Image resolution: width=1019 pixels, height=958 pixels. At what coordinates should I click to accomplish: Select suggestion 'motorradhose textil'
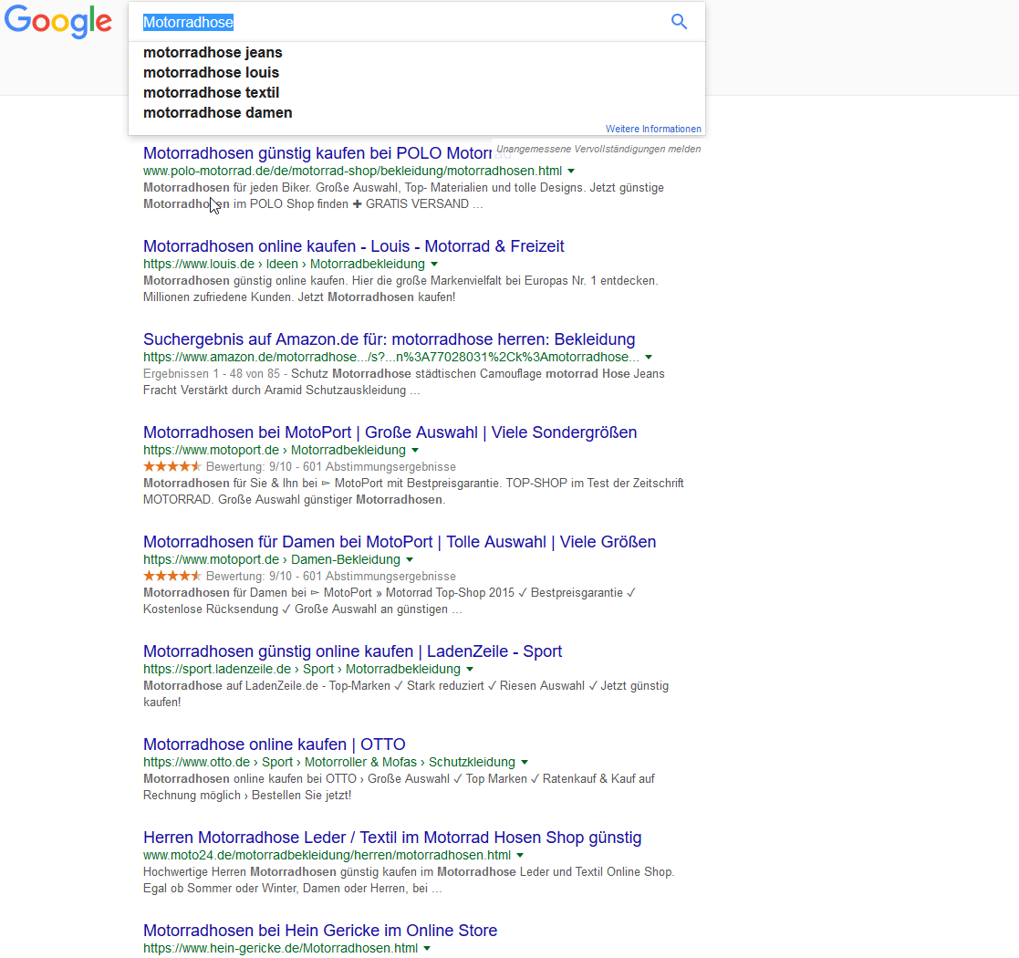[212, 93]
